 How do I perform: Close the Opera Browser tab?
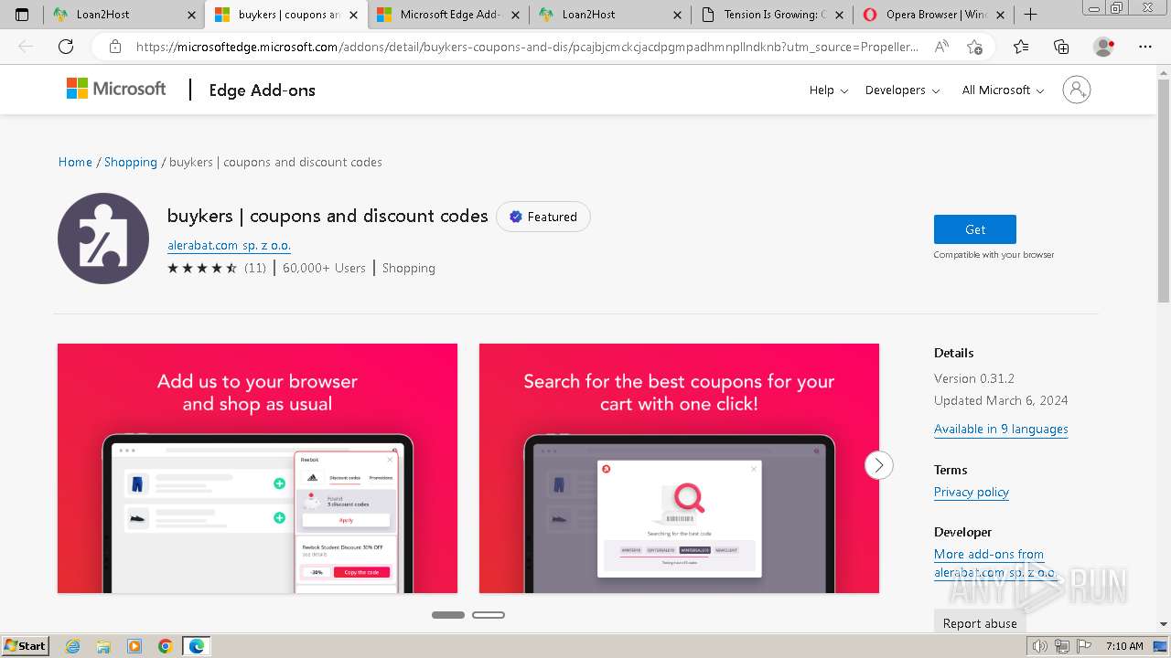(x=1001, y=15)
